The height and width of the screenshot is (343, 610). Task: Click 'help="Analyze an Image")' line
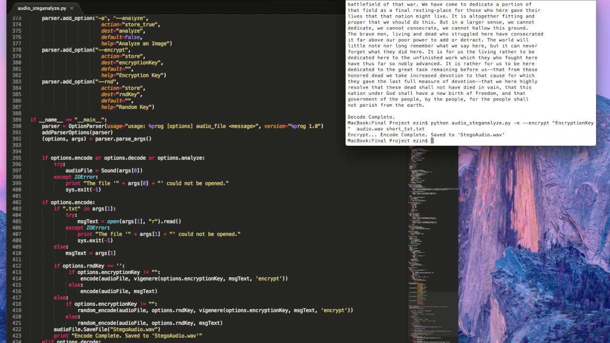pos(136,43)
